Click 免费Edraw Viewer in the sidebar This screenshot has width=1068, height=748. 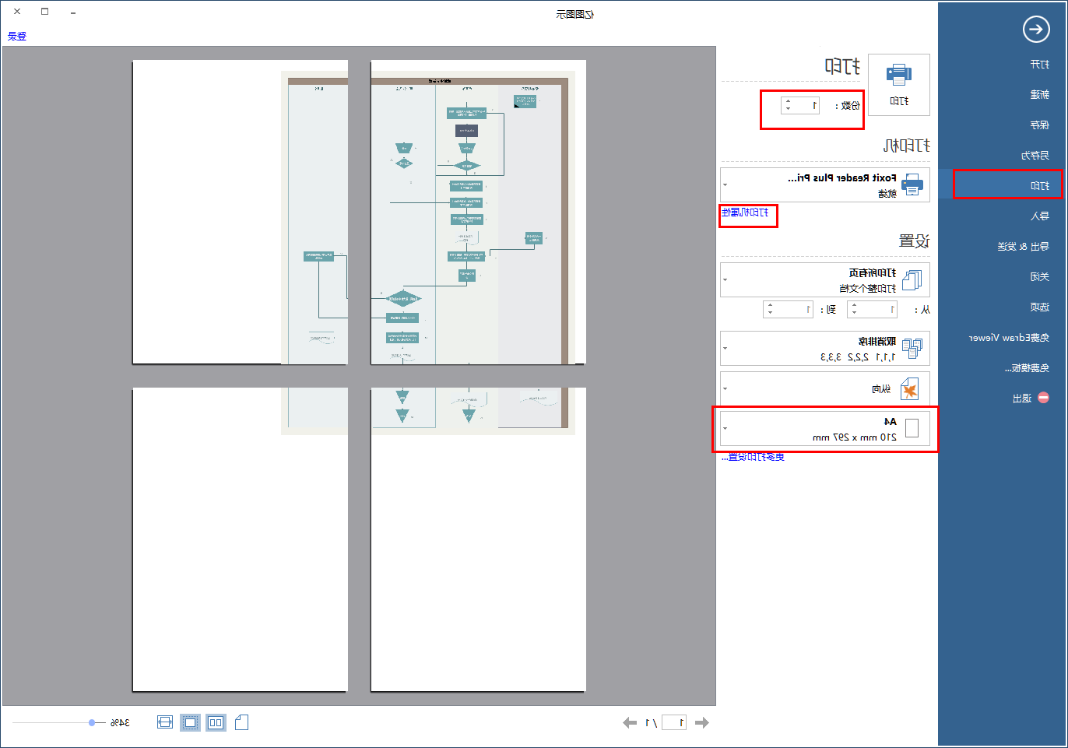coord(1010,338)
